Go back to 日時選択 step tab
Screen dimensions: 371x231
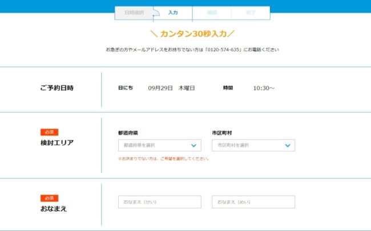pos(134,13)
